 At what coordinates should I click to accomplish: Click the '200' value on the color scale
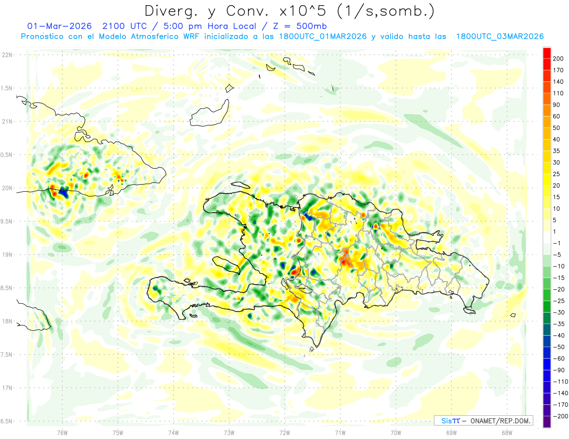(558, 58)
